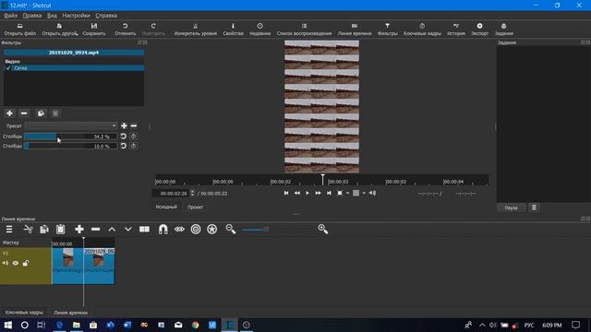This screenshot has height=332, width=591.
Task: Click the player timecode field 00:00:02:26
Action: click(171, 194)
